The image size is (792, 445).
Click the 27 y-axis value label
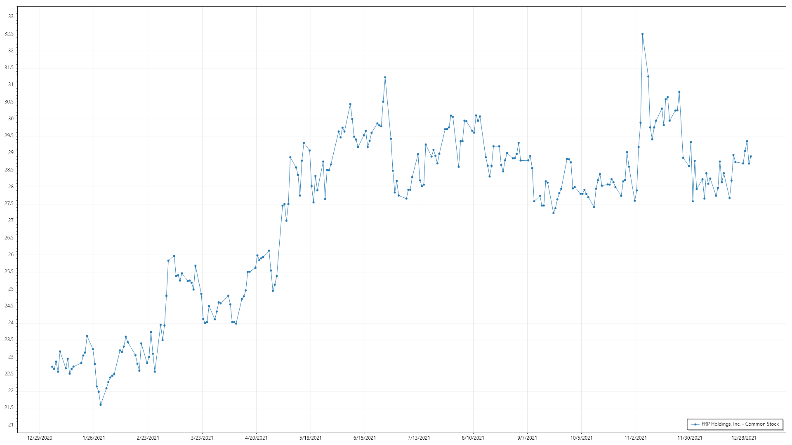point(11,221)
